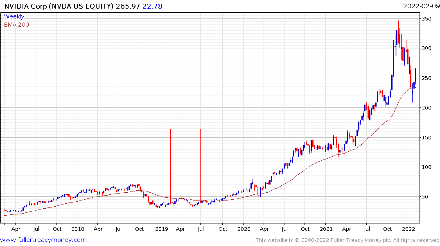Click the 250 price axis label
This screenshot has width=440, height=246.
tap(426, 78)
